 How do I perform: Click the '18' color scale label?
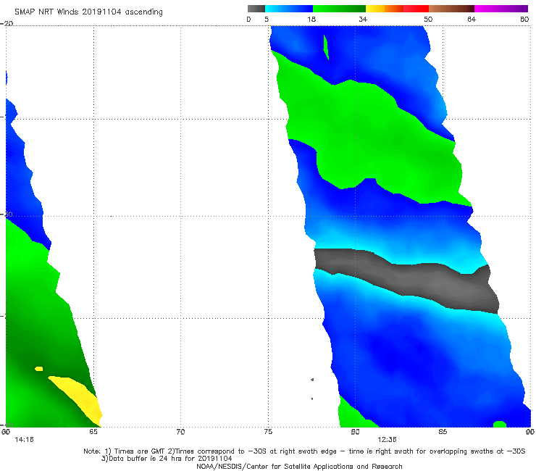point(311,20)
